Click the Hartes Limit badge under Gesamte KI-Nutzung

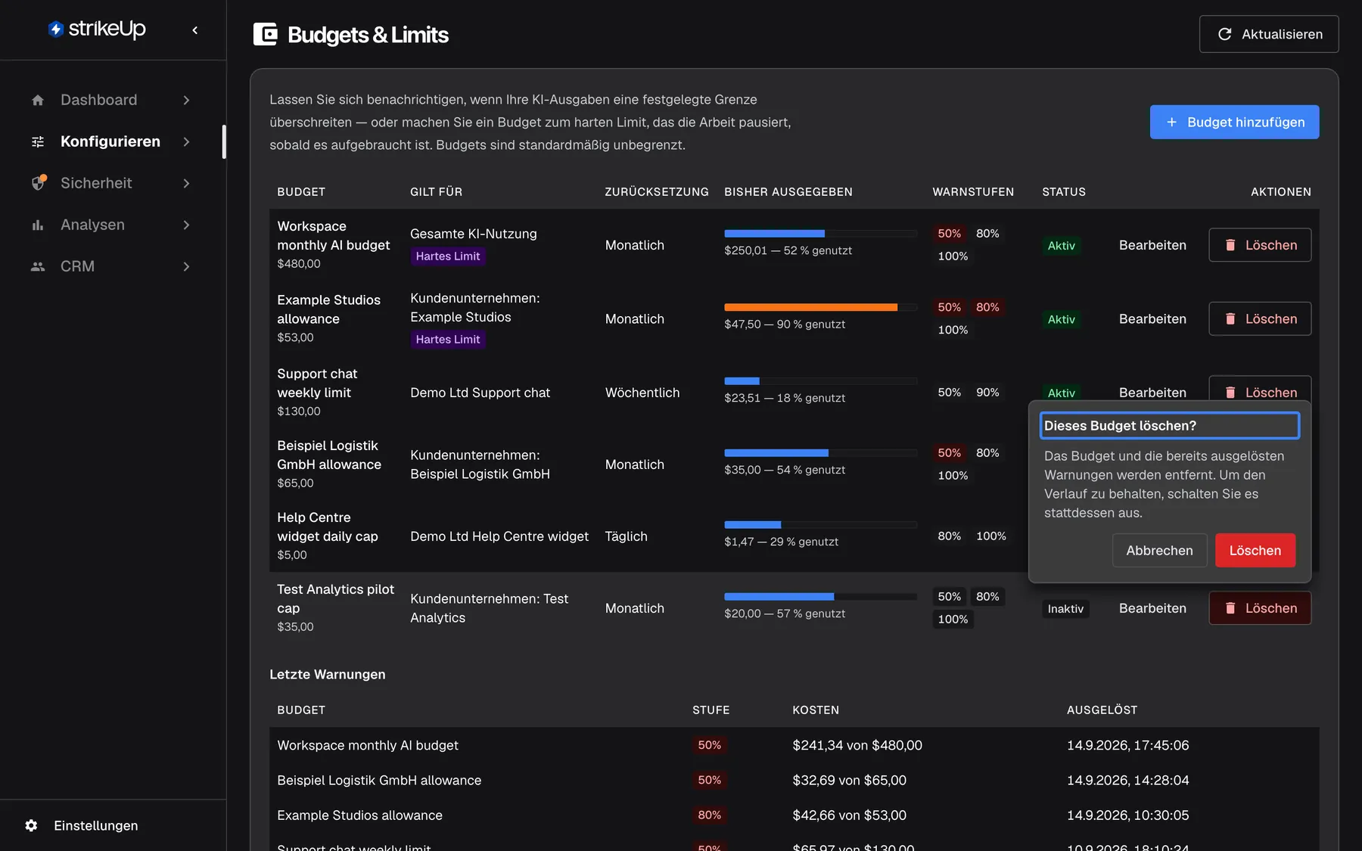point(448,256)
